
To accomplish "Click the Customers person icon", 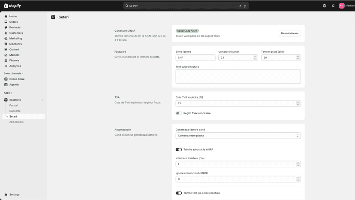I will coord(6,33).
